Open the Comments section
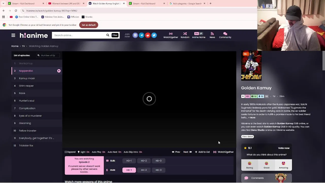 [x=266, y=178]
